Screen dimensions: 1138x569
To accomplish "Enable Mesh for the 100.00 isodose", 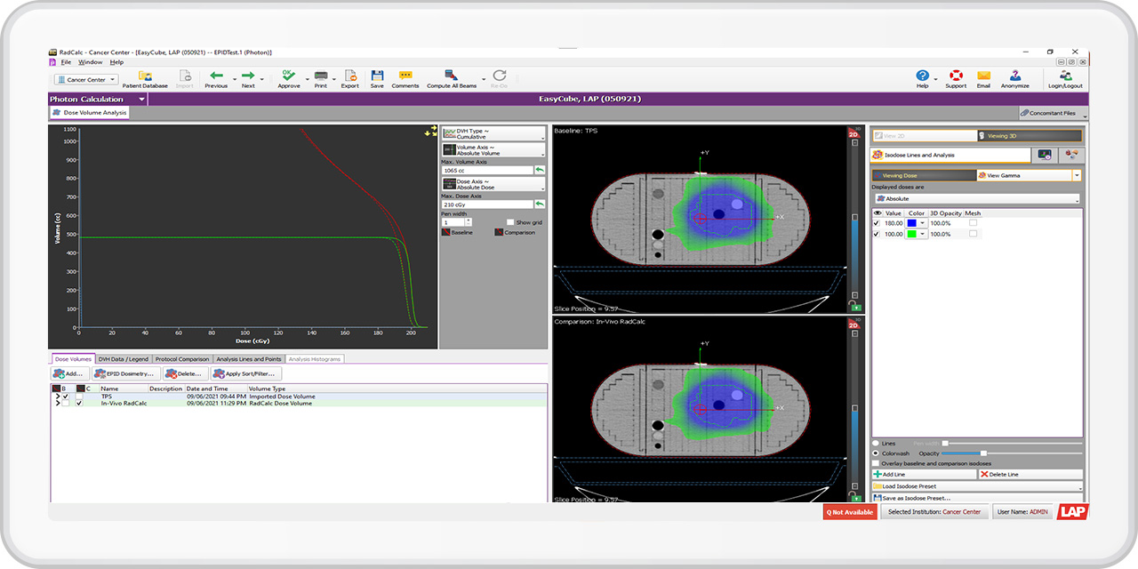I will pos(973,234).
